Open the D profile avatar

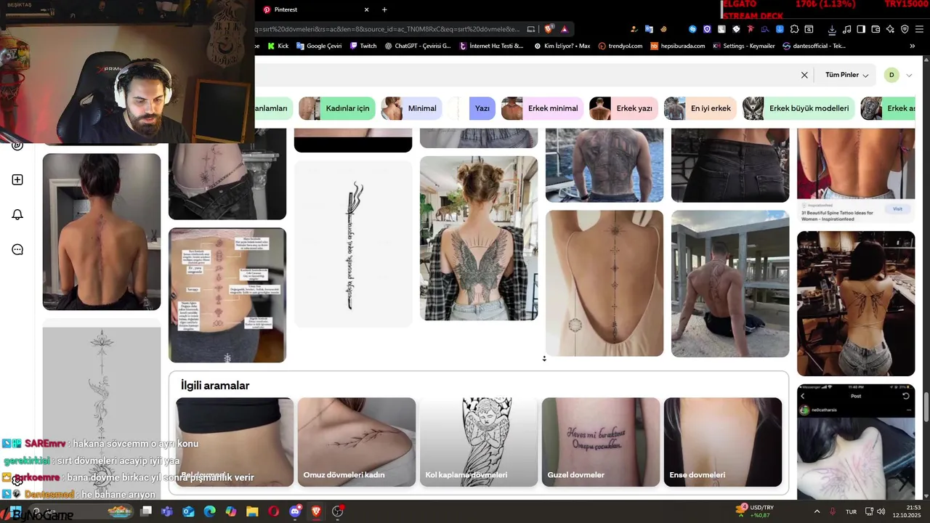(891, 75)
